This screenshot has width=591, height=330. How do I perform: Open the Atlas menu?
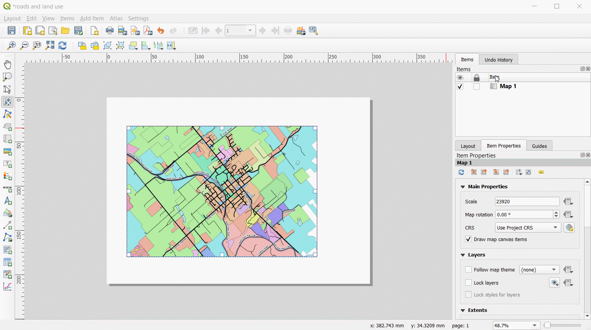(116, 18)
